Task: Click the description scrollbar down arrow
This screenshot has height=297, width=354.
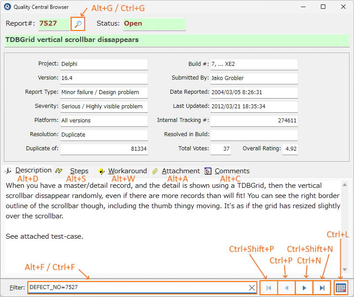Action: click(x=345, y=270)
